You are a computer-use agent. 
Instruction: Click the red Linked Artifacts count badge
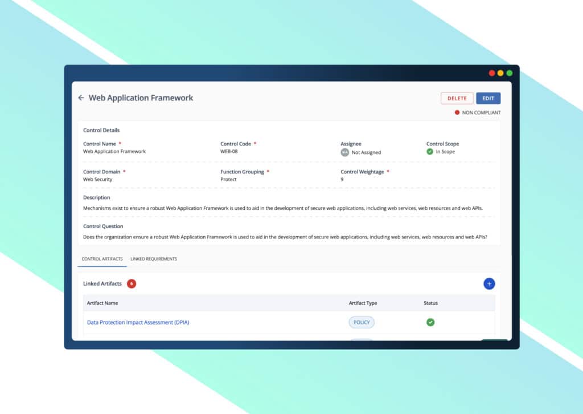(132, 283)
